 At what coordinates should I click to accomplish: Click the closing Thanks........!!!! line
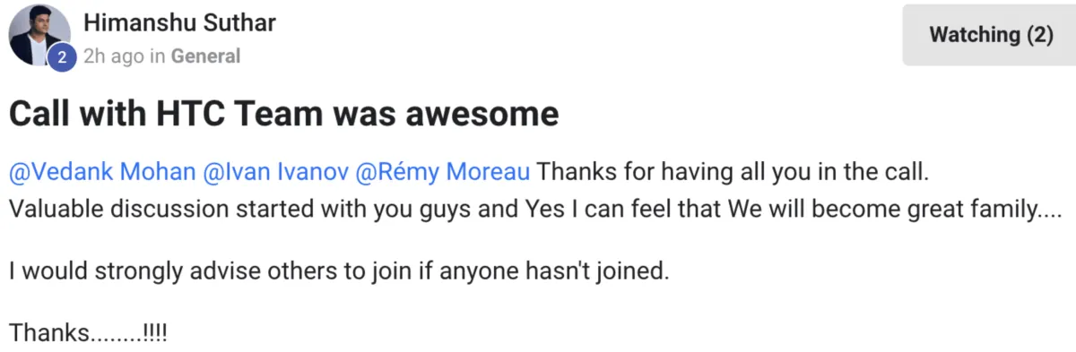88,332
